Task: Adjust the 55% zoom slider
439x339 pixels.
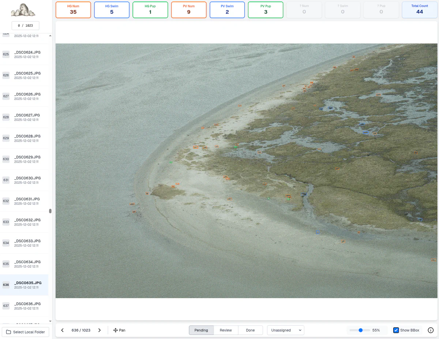Action: point(360,330)
